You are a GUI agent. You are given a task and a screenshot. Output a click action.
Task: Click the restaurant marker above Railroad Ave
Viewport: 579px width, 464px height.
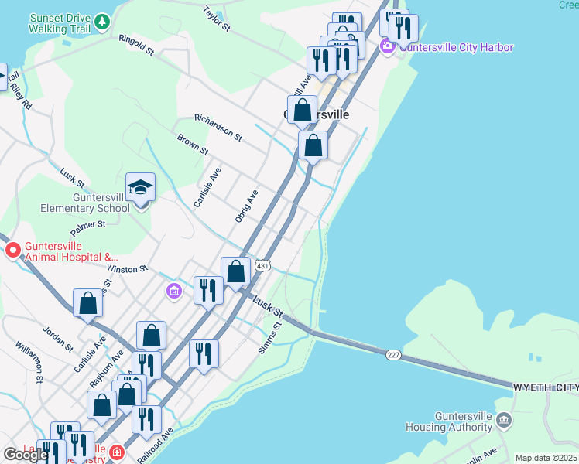(146, 421)
